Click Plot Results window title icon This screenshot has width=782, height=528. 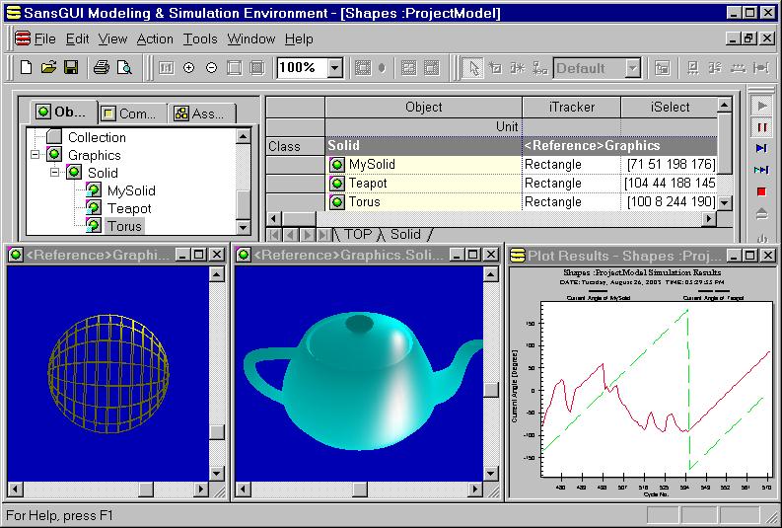(518, 256)
